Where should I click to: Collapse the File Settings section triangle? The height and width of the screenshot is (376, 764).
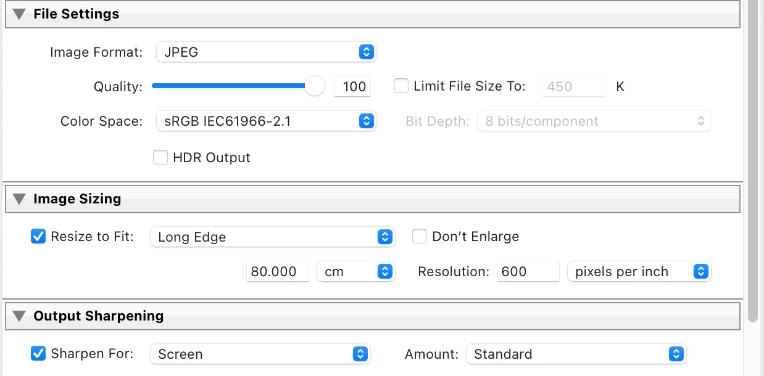point(19,14)
